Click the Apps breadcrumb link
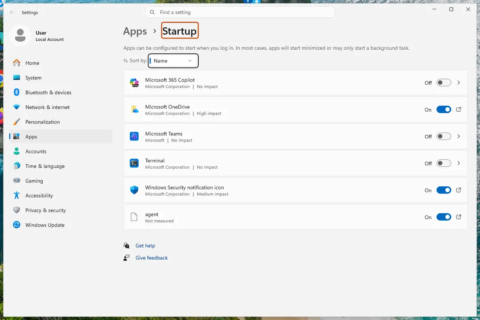Viewport: 480px width, 320px height. [x=135, y=31]
